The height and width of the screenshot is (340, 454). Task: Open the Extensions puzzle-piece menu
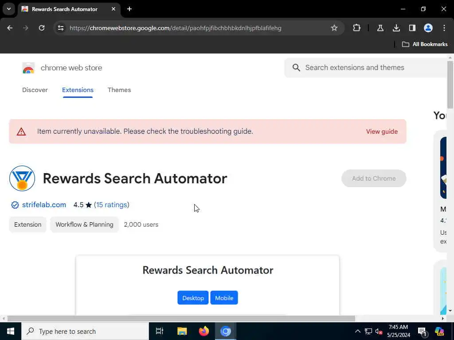(x=357, y=28)
